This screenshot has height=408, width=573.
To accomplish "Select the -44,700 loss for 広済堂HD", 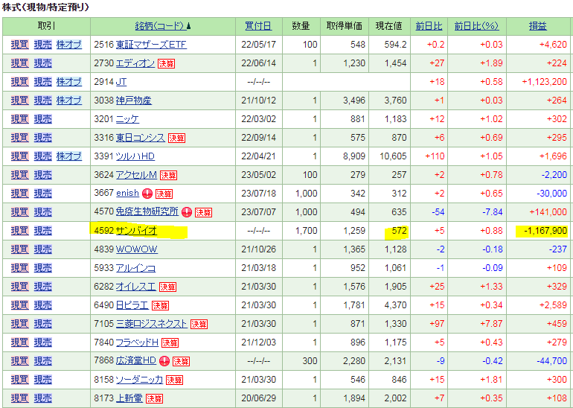I will point(552,361).
